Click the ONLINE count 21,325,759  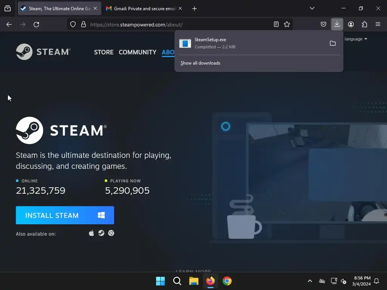click(40, 191)
